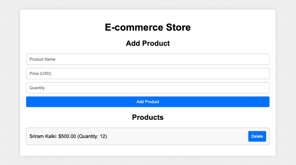Remove the listed product via Delete
296x165 pixels.
coord(257,136)
